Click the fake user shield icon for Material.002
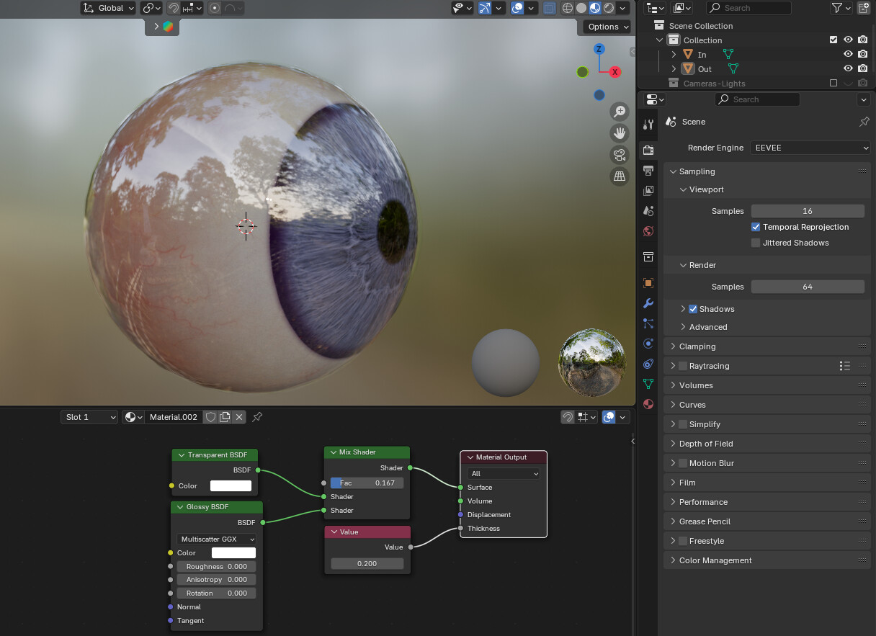 coord(210,417)
